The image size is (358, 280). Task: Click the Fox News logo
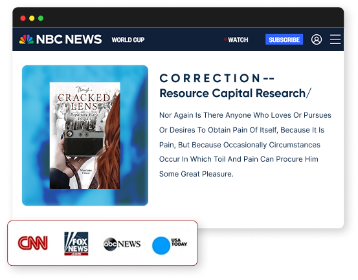tap(76, 244)
